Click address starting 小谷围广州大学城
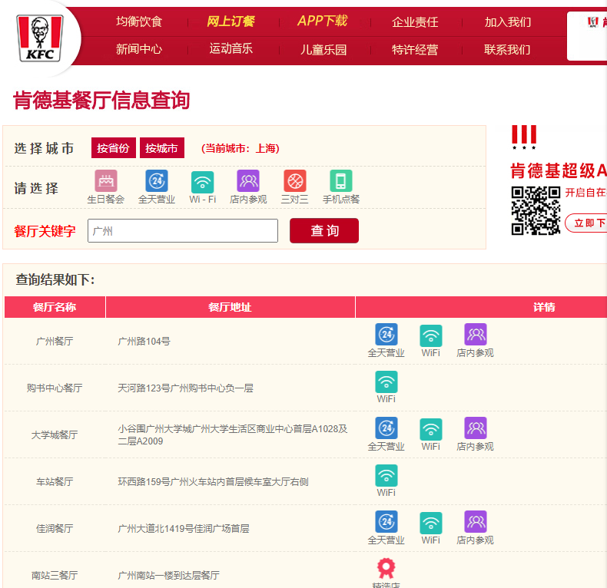 (x=233, y=434)
